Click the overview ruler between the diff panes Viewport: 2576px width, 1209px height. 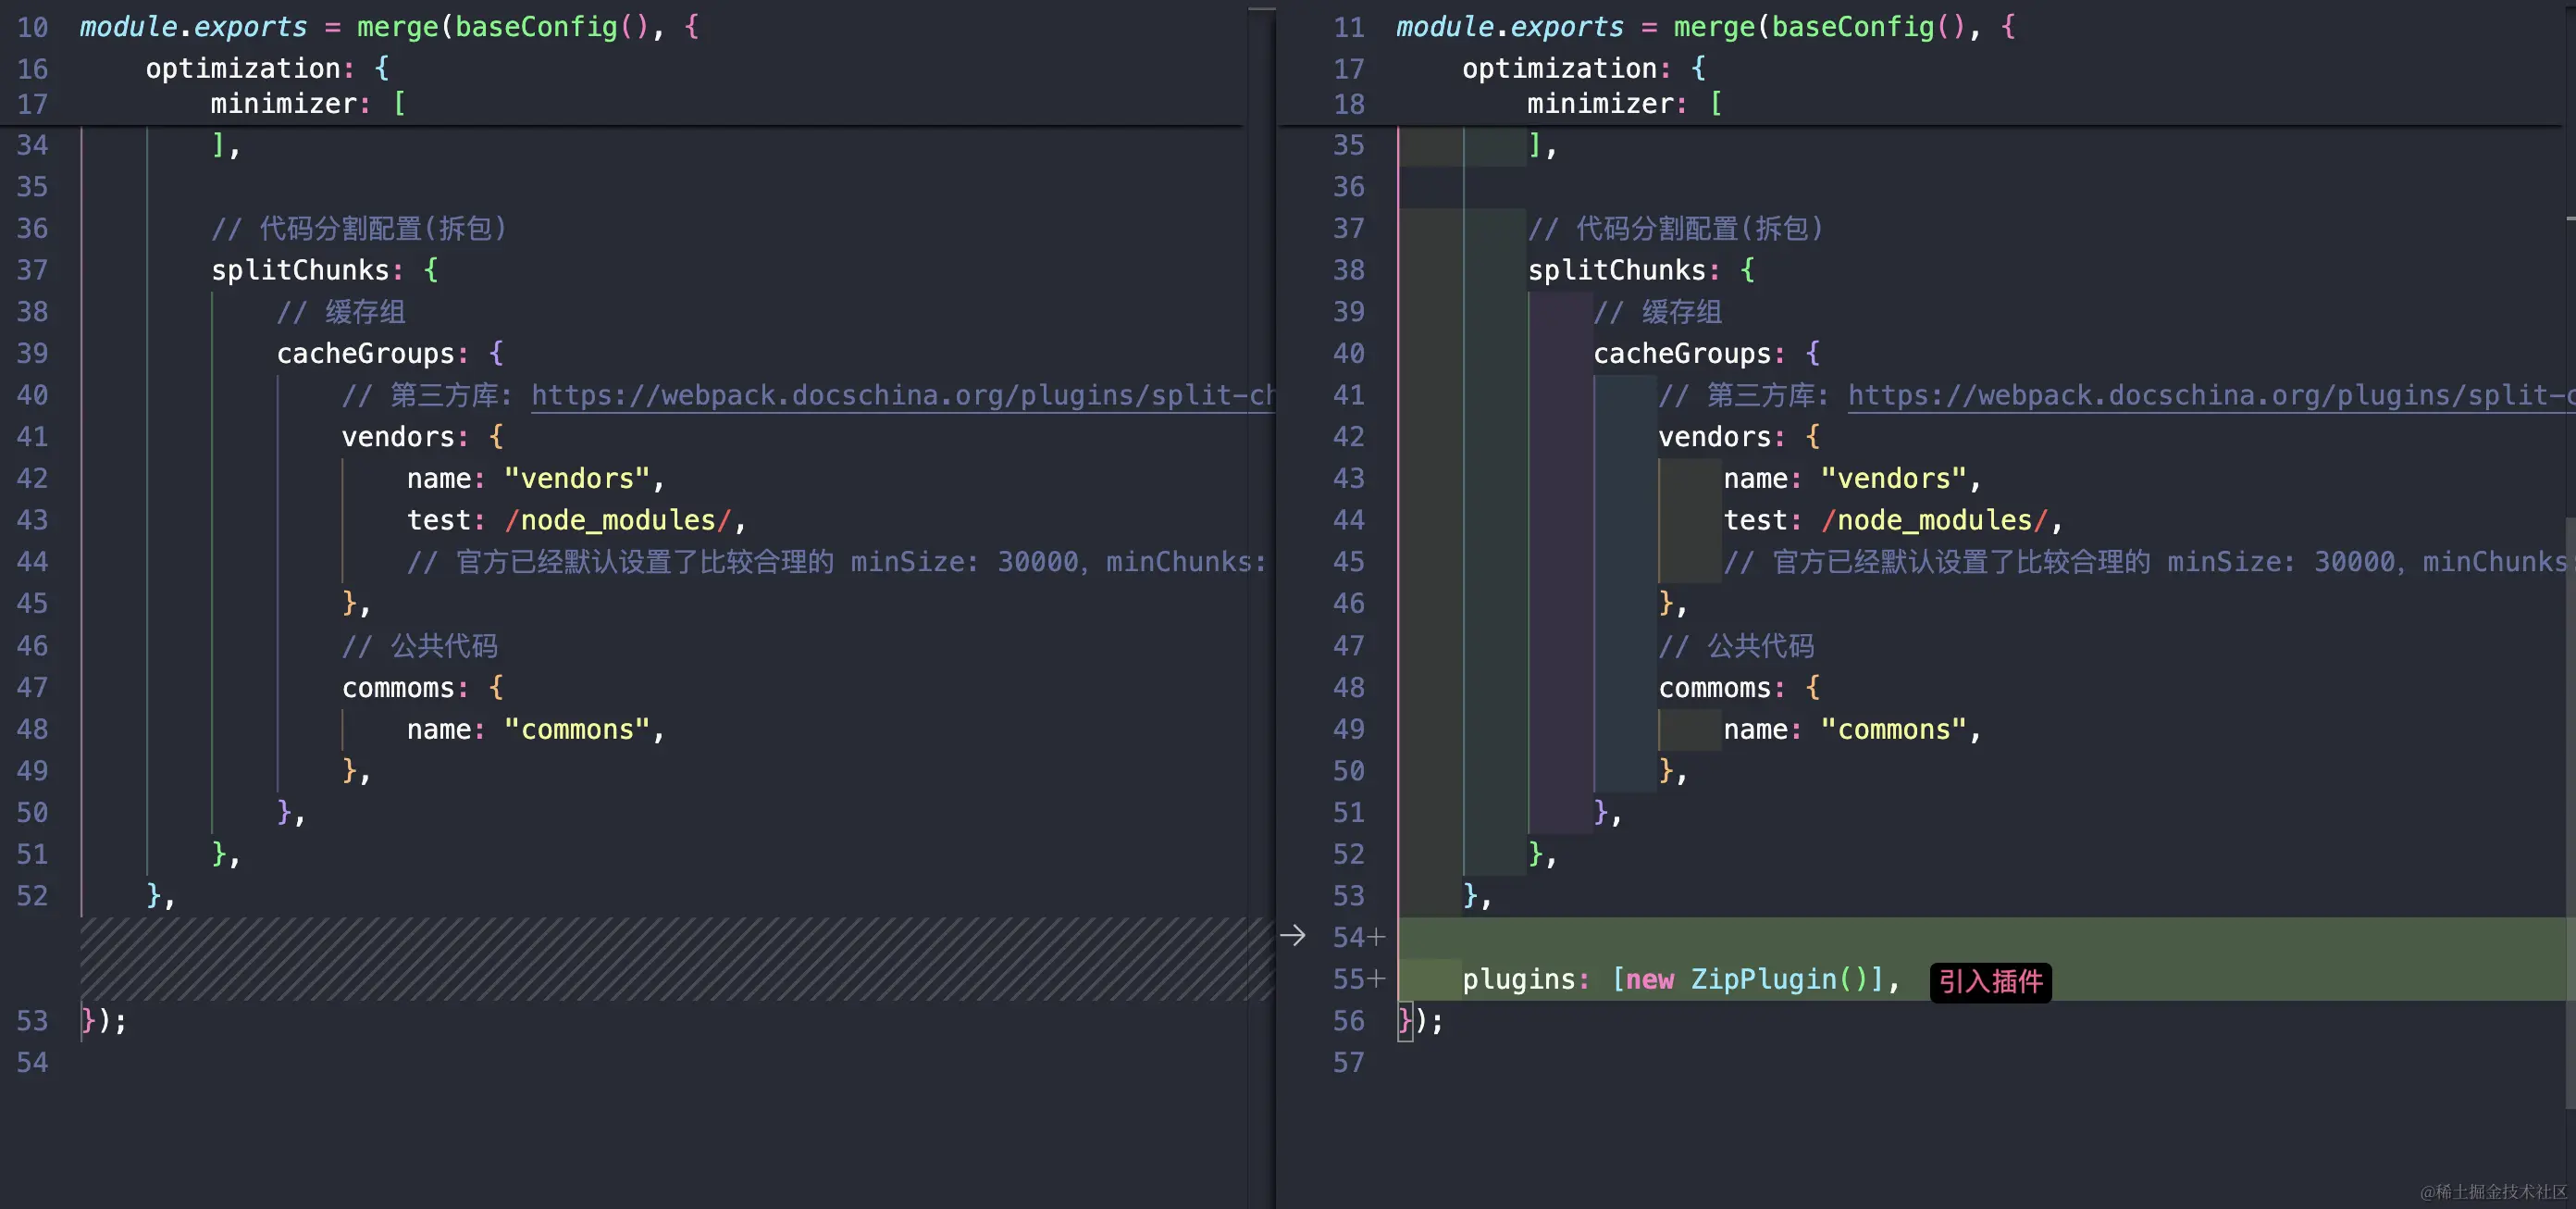click(x=1261, y=601)
